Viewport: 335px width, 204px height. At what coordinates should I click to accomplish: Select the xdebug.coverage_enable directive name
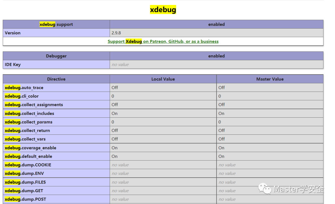(x=30, y=148)
